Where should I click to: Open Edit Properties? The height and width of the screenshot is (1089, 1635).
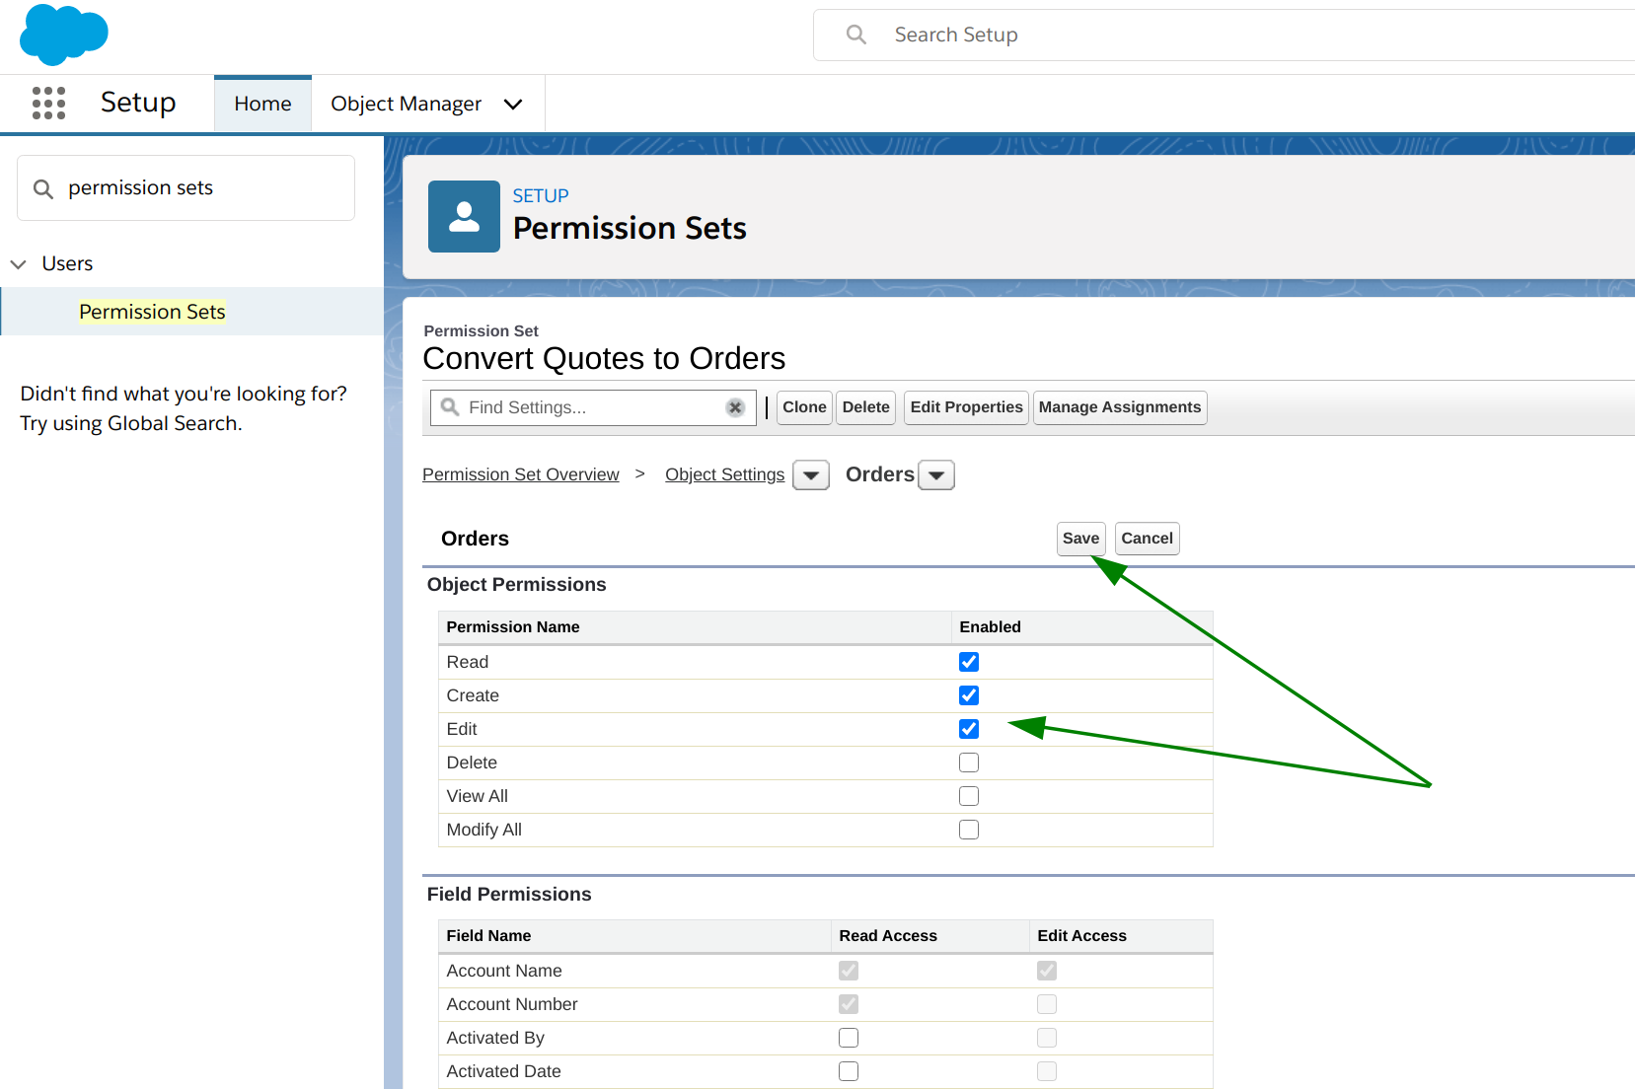click(966, 407)
